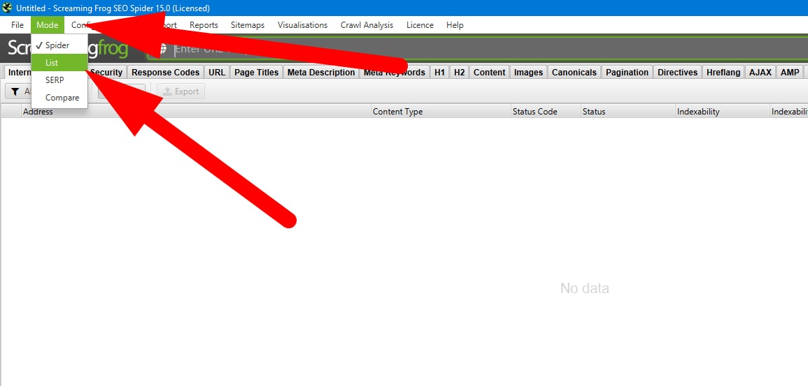Screen dimensions: 808x386
Task: Sort by Address column header
Action: [196, 112]
